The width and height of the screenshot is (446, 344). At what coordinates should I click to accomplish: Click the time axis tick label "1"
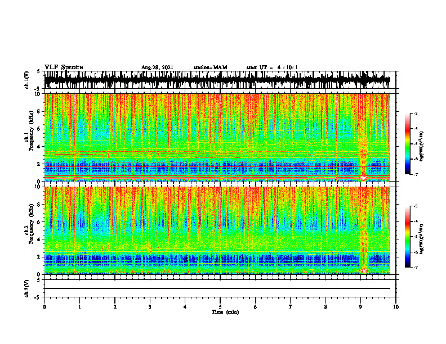[x=79, y=306]
